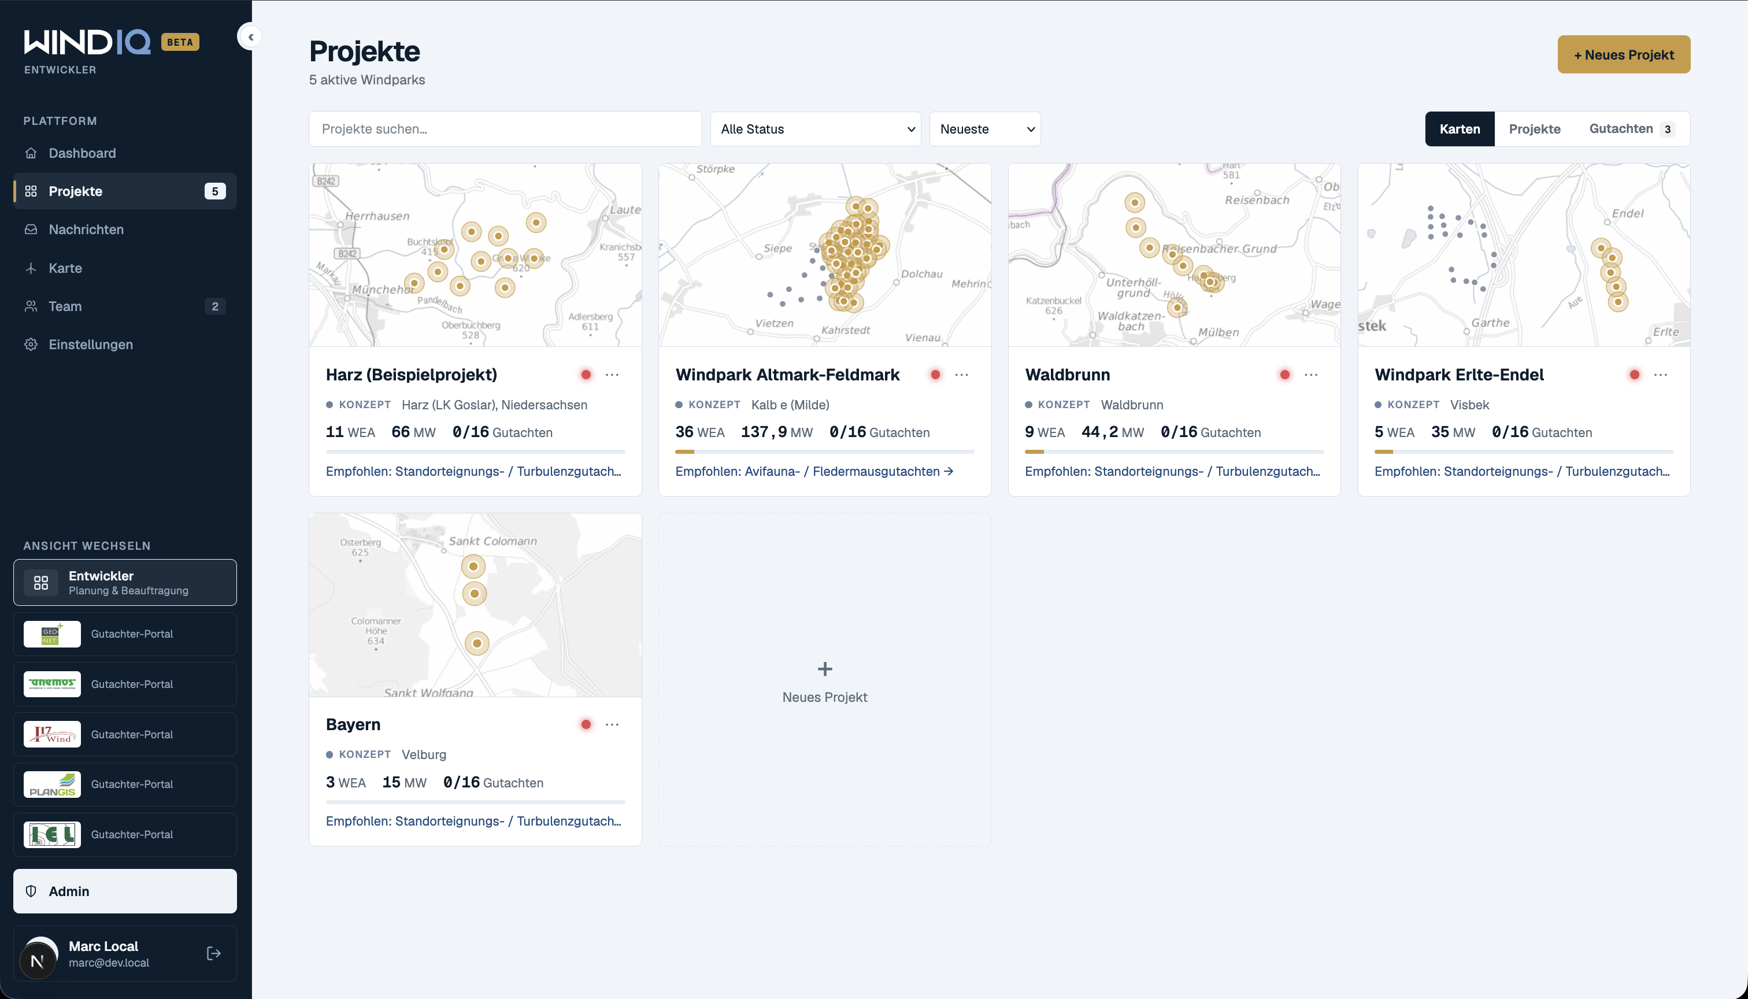Click the plus icon on Neues Projekt tile
Viewport: 1748px width, 999px height.
(825, 668)
